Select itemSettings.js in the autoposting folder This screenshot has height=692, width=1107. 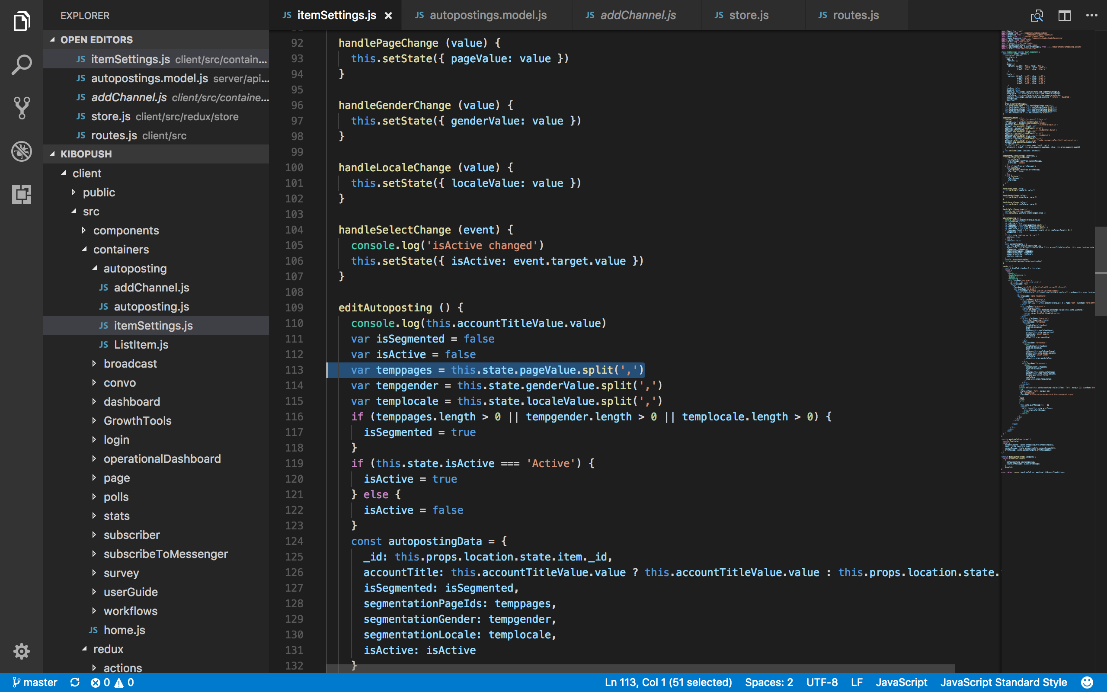coord(156,325)
